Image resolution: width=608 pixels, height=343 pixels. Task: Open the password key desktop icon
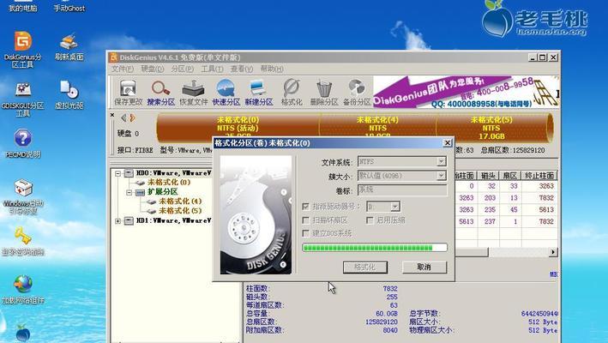(23, 242)
